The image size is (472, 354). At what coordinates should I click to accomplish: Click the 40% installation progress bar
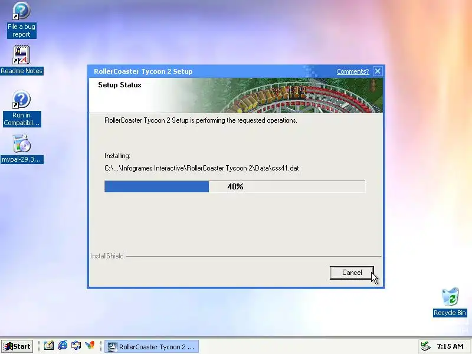(235, 186)
